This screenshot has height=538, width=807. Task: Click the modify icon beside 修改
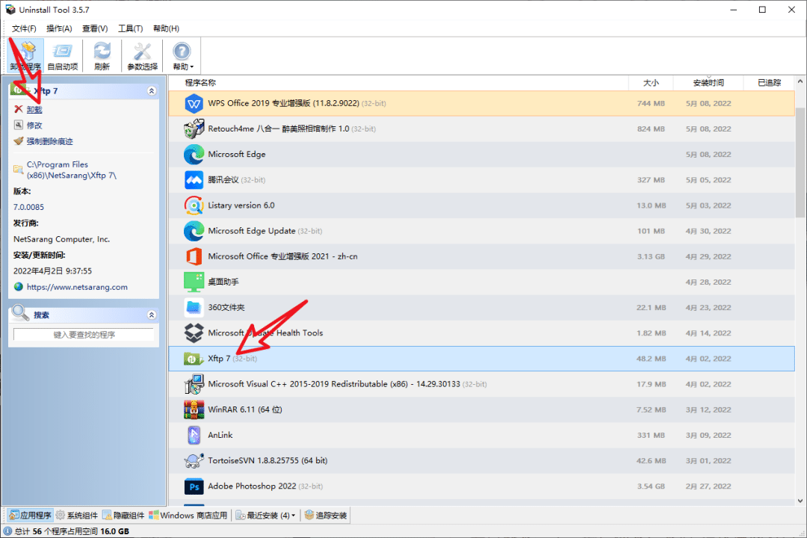(x=19, y=125)
